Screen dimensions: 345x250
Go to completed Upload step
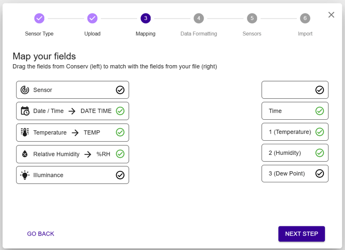click(x=92, y=19)
